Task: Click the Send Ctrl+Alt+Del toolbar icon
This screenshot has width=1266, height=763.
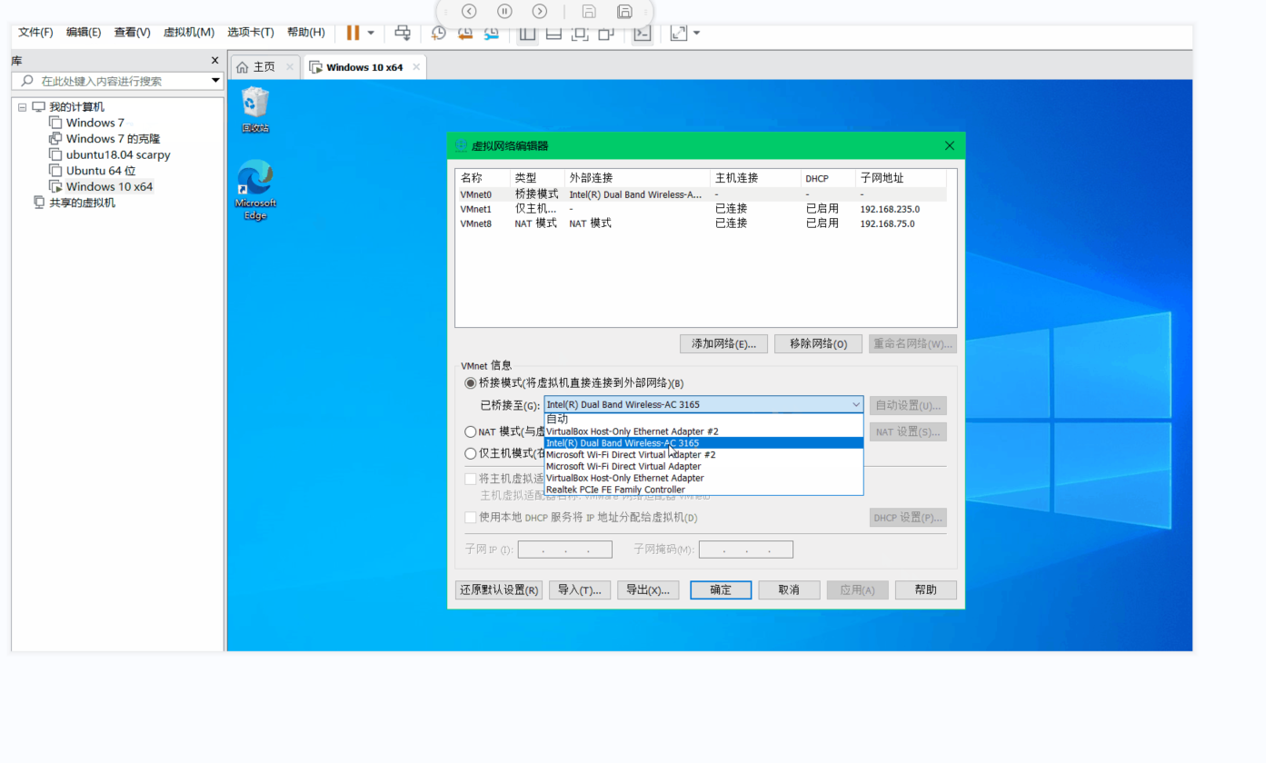Action: [403, 33]
